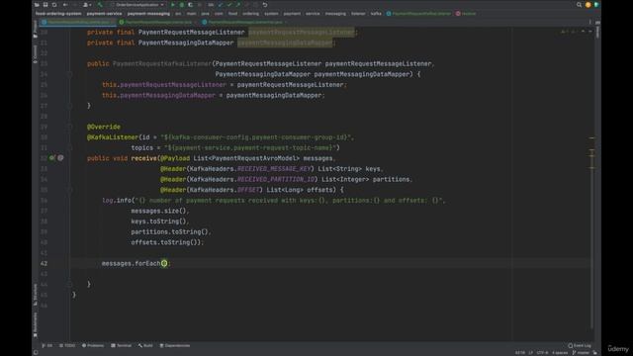This screenshot has height=356, width=633.
Task: Click the orange IDE update notification icon
Action: [588, 5]
